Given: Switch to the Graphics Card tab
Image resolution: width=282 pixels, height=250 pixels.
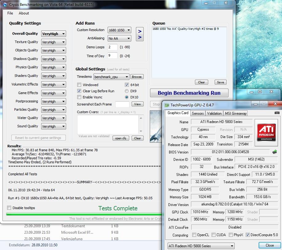Looking at the screenshot, I should click(178, 113).
